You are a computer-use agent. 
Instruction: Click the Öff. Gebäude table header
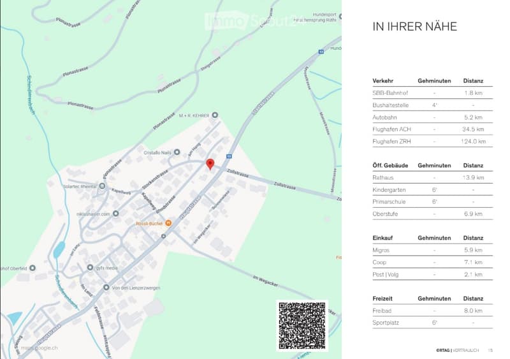(390, 165)
